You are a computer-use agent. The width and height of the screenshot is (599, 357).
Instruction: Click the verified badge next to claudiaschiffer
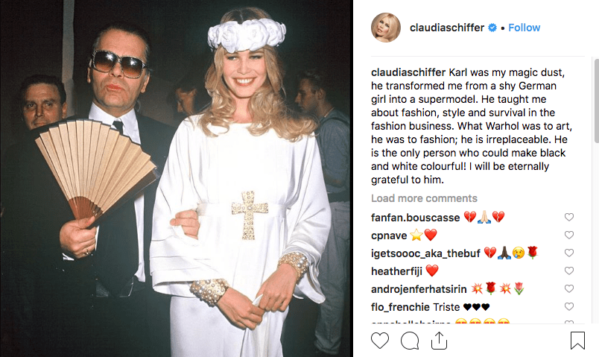(492, 28)
